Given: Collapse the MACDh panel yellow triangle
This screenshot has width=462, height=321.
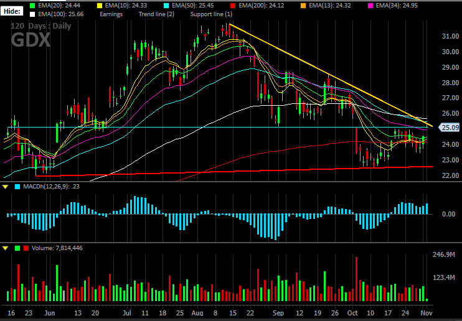Looking at the screenshot, I should (6, 187).
